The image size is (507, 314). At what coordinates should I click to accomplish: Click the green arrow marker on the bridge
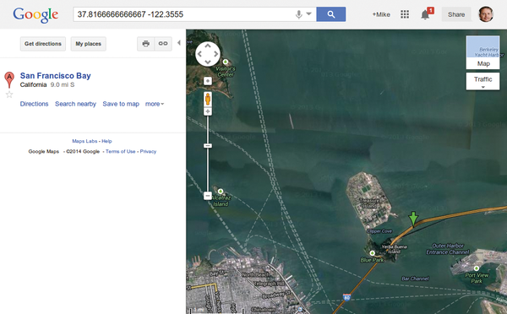pyautogui.click(x=413, y=219)
